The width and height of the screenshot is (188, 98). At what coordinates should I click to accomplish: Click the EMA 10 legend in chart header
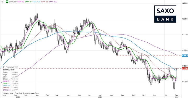[21, 2]
